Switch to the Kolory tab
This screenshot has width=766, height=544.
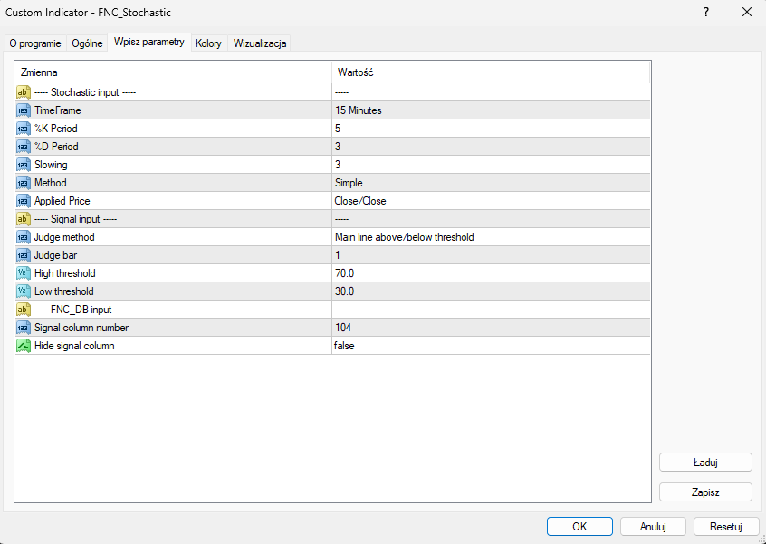[208, 43]
